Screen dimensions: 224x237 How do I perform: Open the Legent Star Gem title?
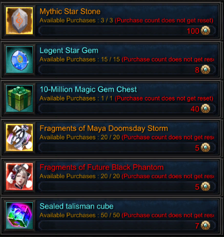tap(69, 51)
